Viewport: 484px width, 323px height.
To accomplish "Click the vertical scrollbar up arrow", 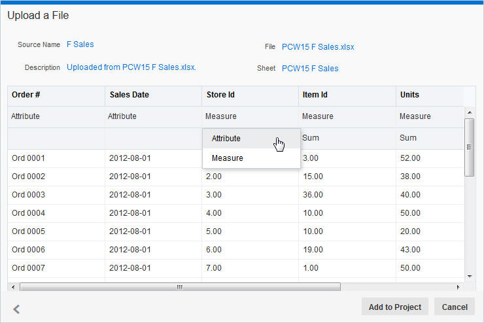I will 470,112.
